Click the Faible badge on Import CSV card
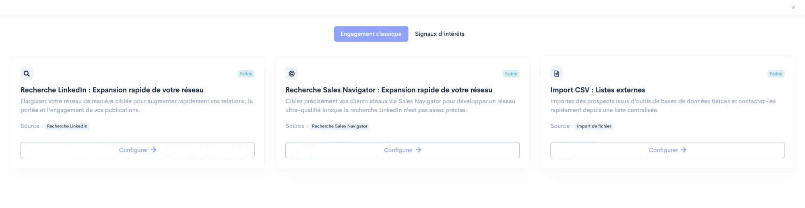The width and height of the screenshot is (805, 208). pos(776,74)
